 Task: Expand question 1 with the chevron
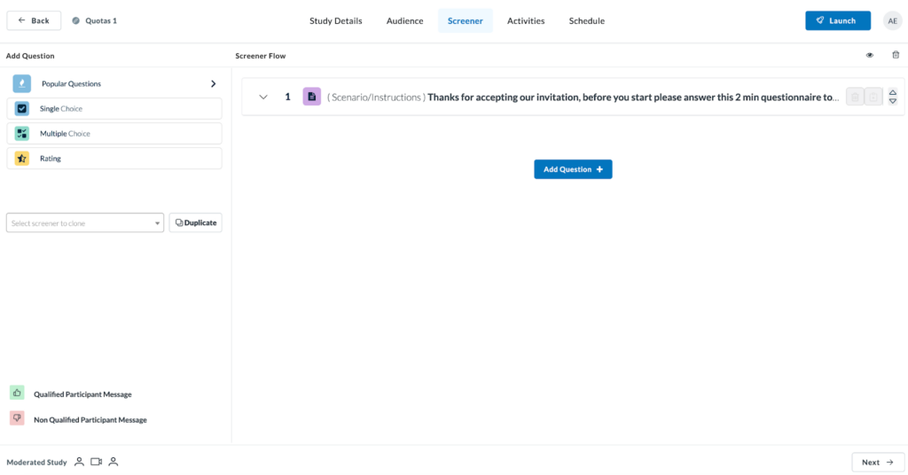point(263,97)
